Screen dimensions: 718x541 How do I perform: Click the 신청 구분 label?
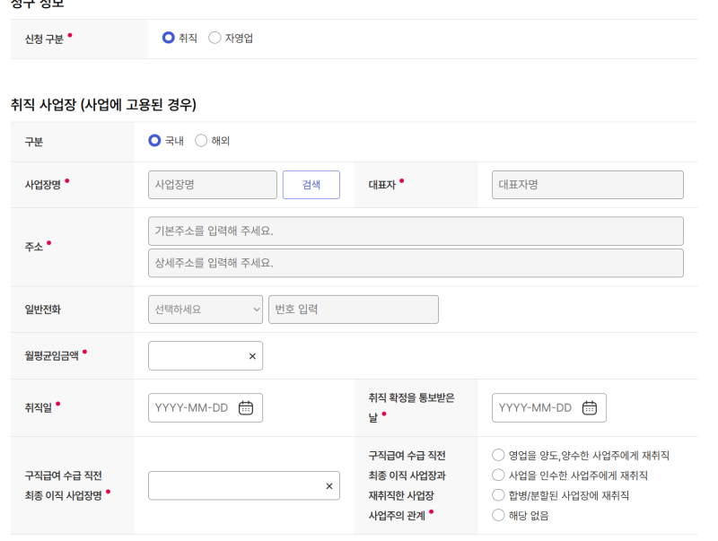click(44, 39)
